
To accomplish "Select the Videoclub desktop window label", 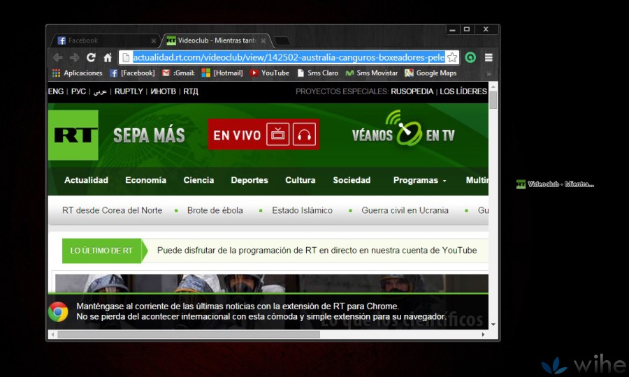I will [x=555, y=184].
